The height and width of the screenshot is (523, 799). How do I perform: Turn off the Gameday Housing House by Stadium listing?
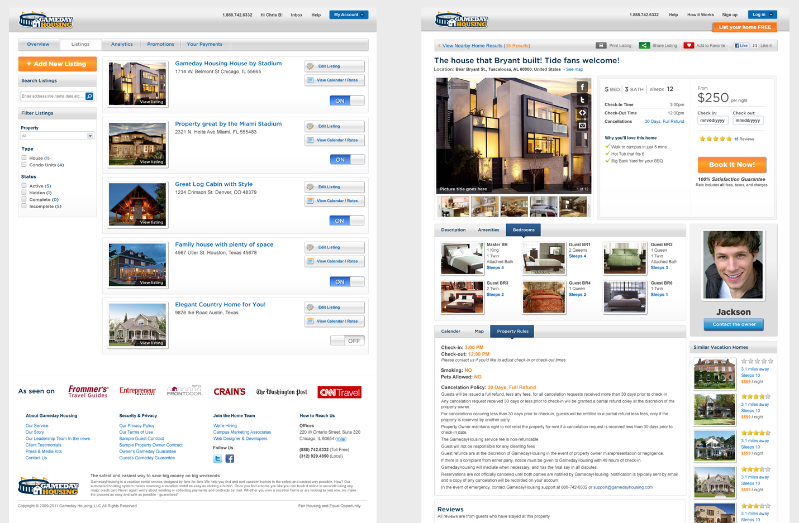347,100
